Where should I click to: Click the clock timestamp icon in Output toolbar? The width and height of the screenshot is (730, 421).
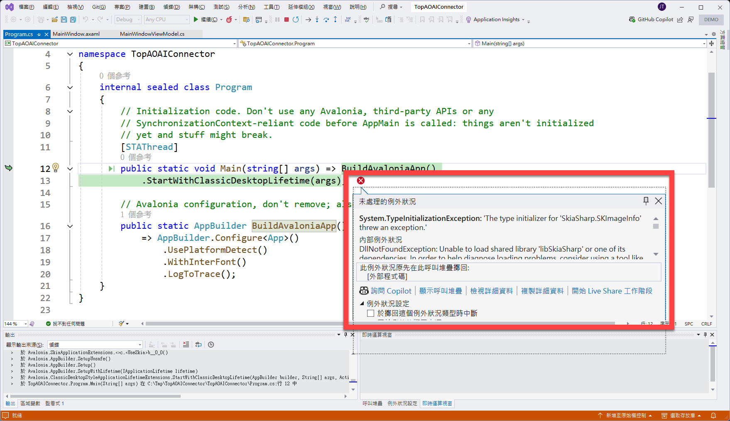click(x=211, y=345)
